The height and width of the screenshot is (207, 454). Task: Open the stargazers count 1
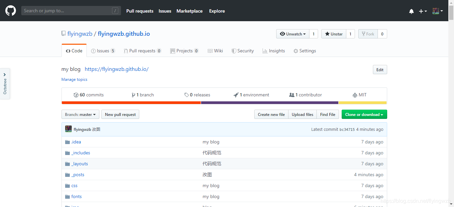pos(350,34)
